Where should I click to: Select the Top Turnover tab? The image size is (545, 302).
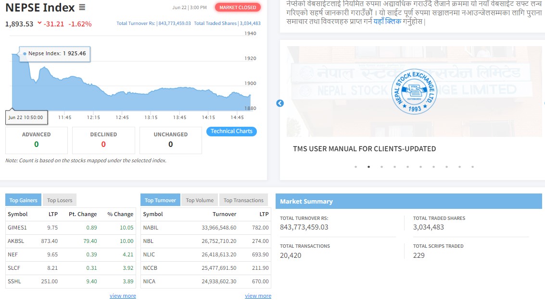click(x=160, y=200)
